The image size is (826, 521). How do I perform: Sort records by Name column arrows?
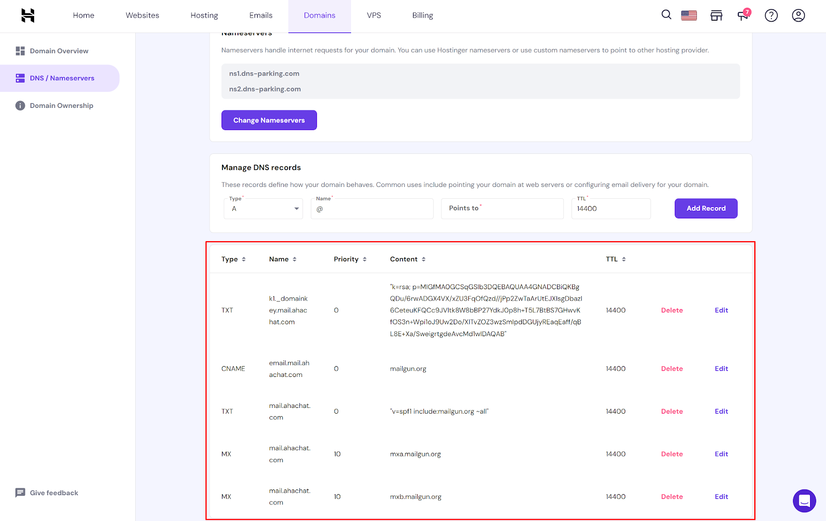point(294,259)
